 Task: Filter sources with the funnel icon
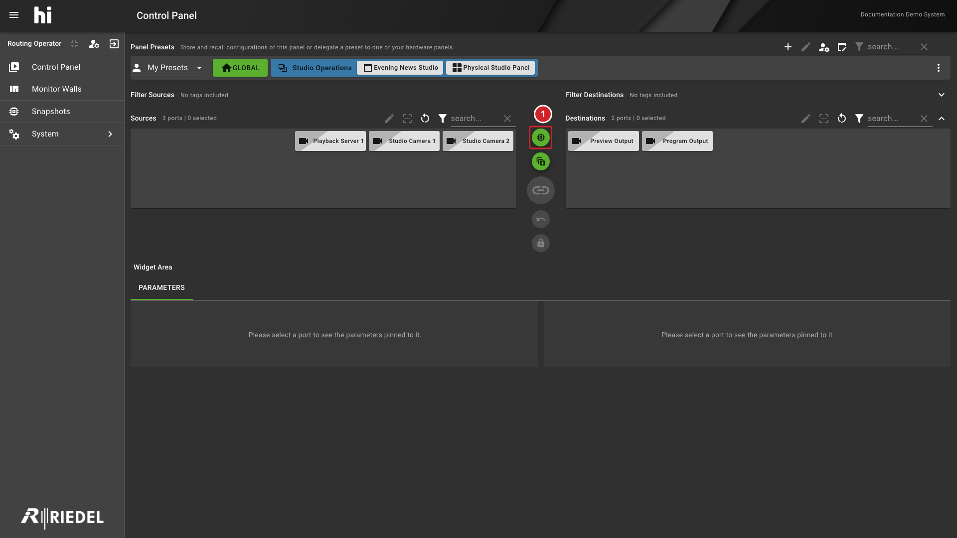pos(443,119)
